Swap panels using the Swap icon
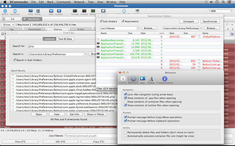Image resolution: width=235 pixels, height=146 pixels. pyautogui.click(x=51, y=11)
